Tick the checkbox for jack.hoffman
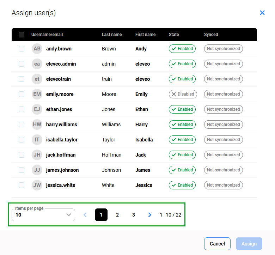Image resolution: width=275 pixels, height=255 pixels. (x=22, y=155)
